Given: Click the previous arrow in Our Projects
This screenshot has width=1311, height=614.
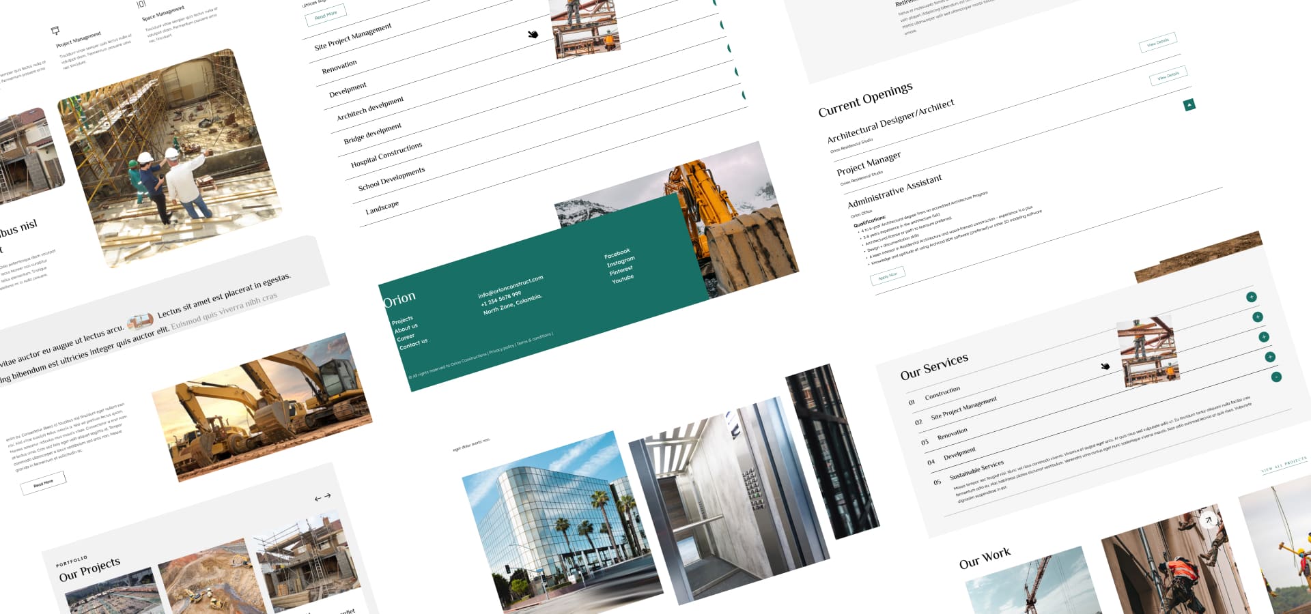Looking at the screenshot, I should (318, 499).
